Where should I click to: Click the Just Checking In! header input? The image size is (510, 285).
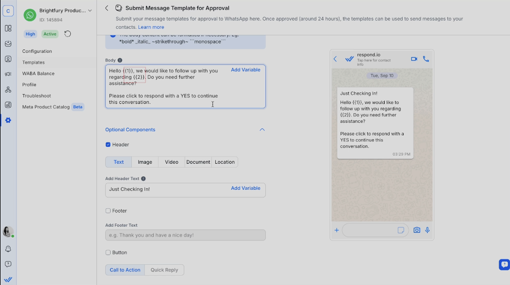185,190
